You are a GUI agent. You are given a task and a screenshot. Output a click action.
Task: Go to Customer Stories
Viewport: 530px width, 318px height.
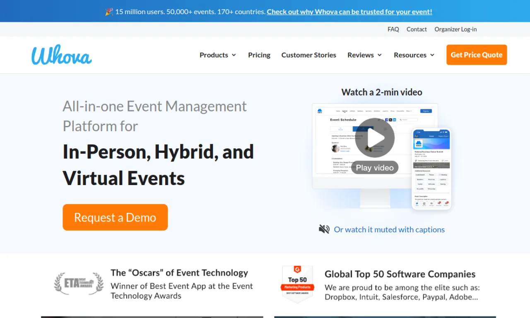pos(309,55)
